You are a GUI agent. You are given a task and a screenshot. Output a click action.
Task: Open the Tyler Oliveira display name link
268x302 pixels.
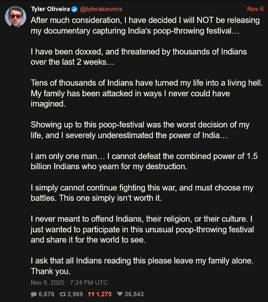click(50, 9)
